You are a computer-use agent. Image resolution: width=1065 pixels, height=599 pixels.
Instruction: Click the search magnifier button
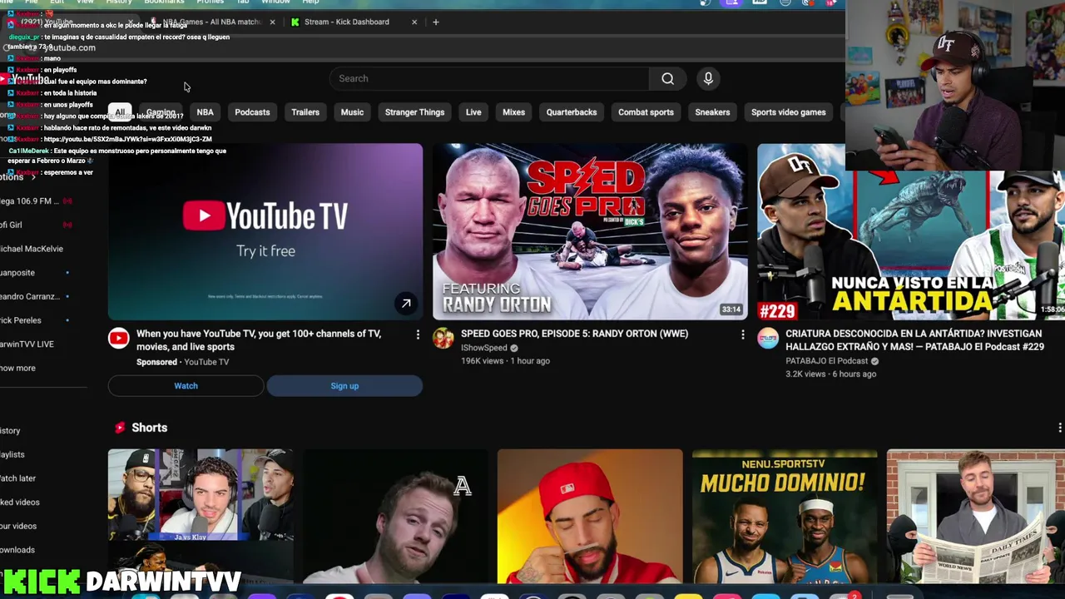tap(667, 78)
